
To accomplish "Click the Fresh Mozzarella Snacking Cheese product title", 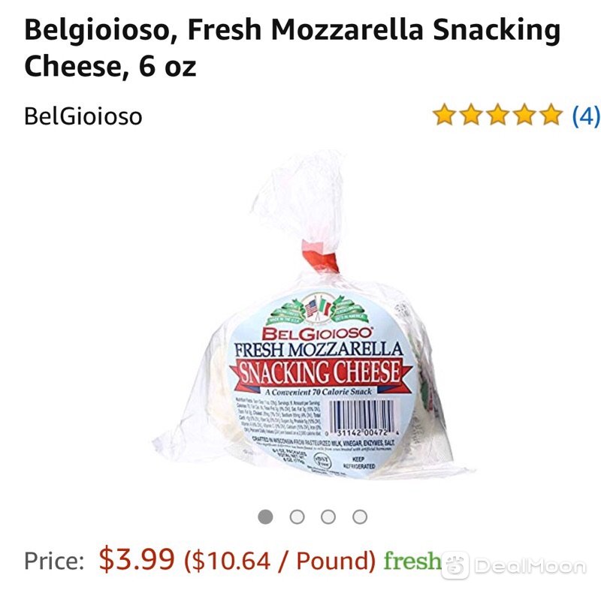I will 292,48.
